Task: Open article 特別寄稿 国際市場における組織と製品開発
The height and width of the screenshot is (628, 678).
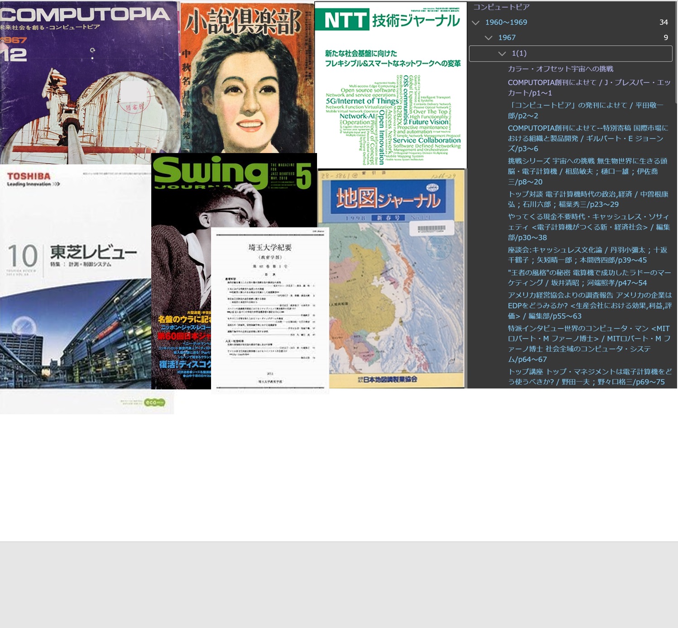Action: tap(588, 138)
